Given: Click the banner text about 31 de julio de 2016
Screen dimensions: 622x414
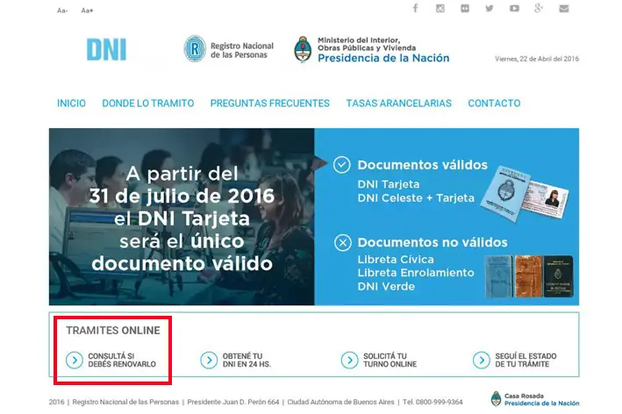Looking at the screenshot, I should (x=182, y=218).
